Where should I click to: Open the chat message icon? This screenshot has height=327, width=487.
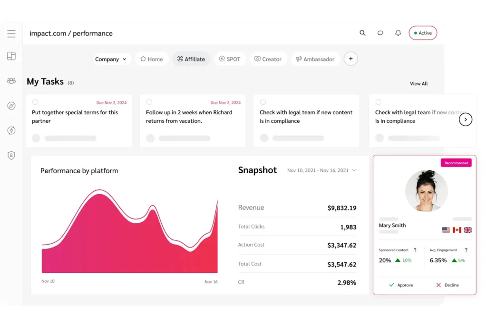pos(380,33)
